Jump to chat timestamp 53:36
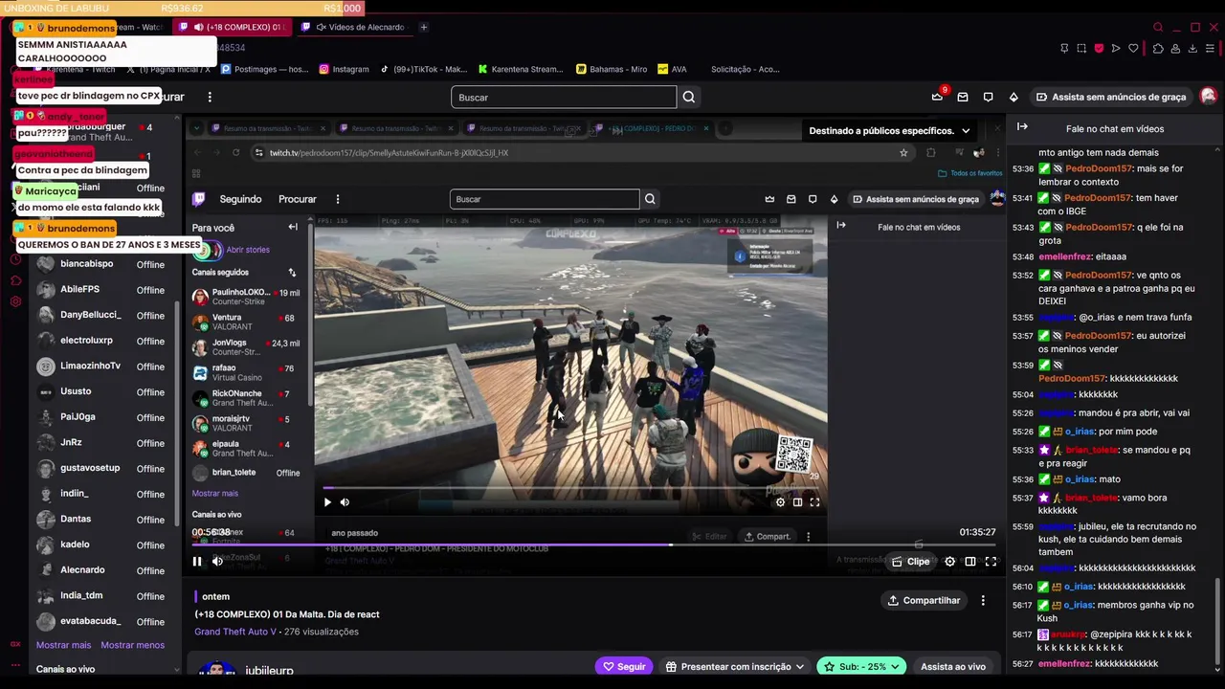Image resolution: width=1225 pixels, height=689 pixels. pos(1023,168)
